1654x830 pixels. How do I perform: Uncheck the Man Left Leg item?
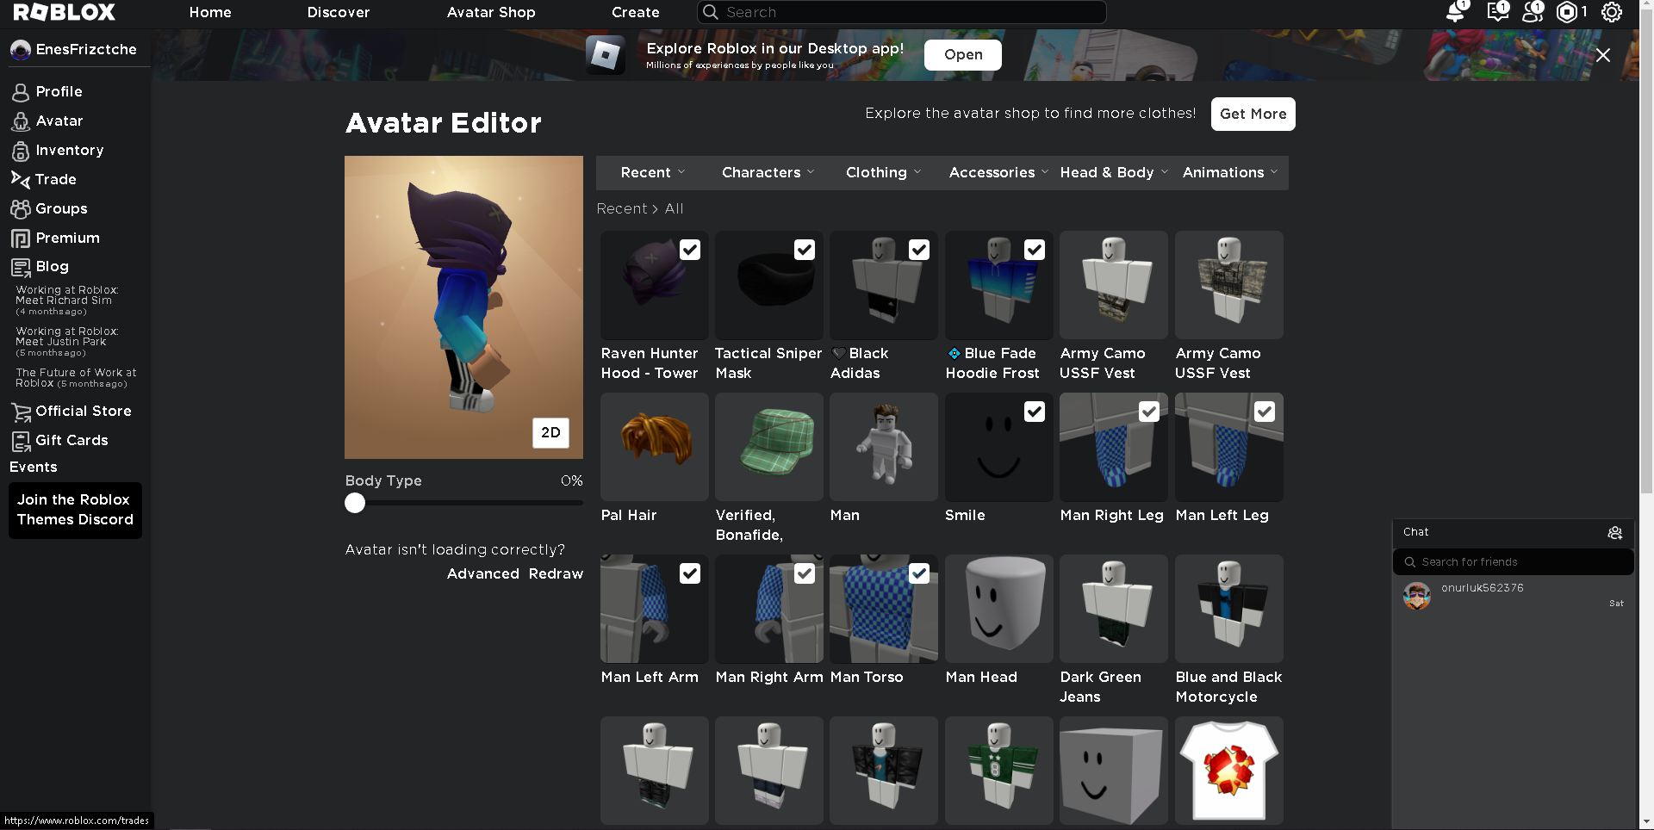coord(1265,412)
